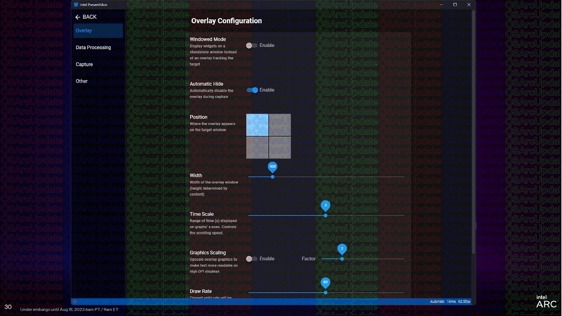Click the Factor label
562x316 pixels.
pos(309,259)
